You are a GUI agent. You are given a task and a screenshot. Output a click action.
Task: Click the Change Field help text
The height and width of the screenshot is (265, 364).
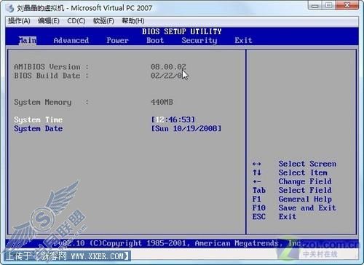[305, 181]
